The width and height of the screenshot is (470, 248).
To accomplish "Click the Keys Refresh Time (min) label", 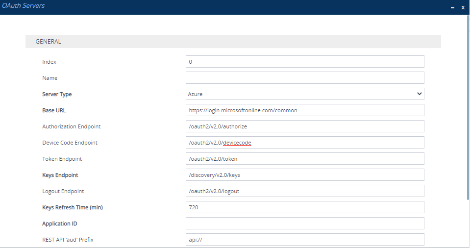I will tap(73, 207).
